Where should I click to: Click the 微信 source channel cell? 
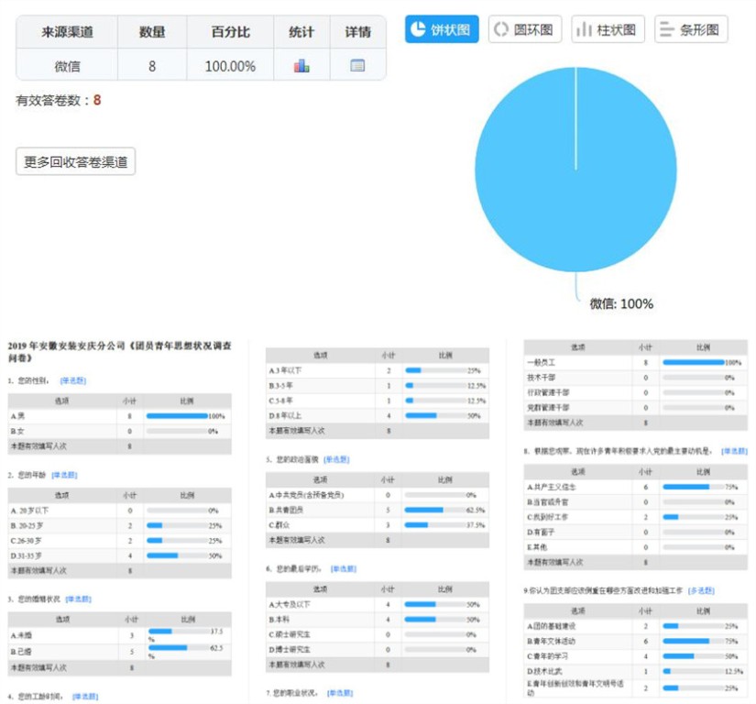pyautogui.click(x=67, y=66)
